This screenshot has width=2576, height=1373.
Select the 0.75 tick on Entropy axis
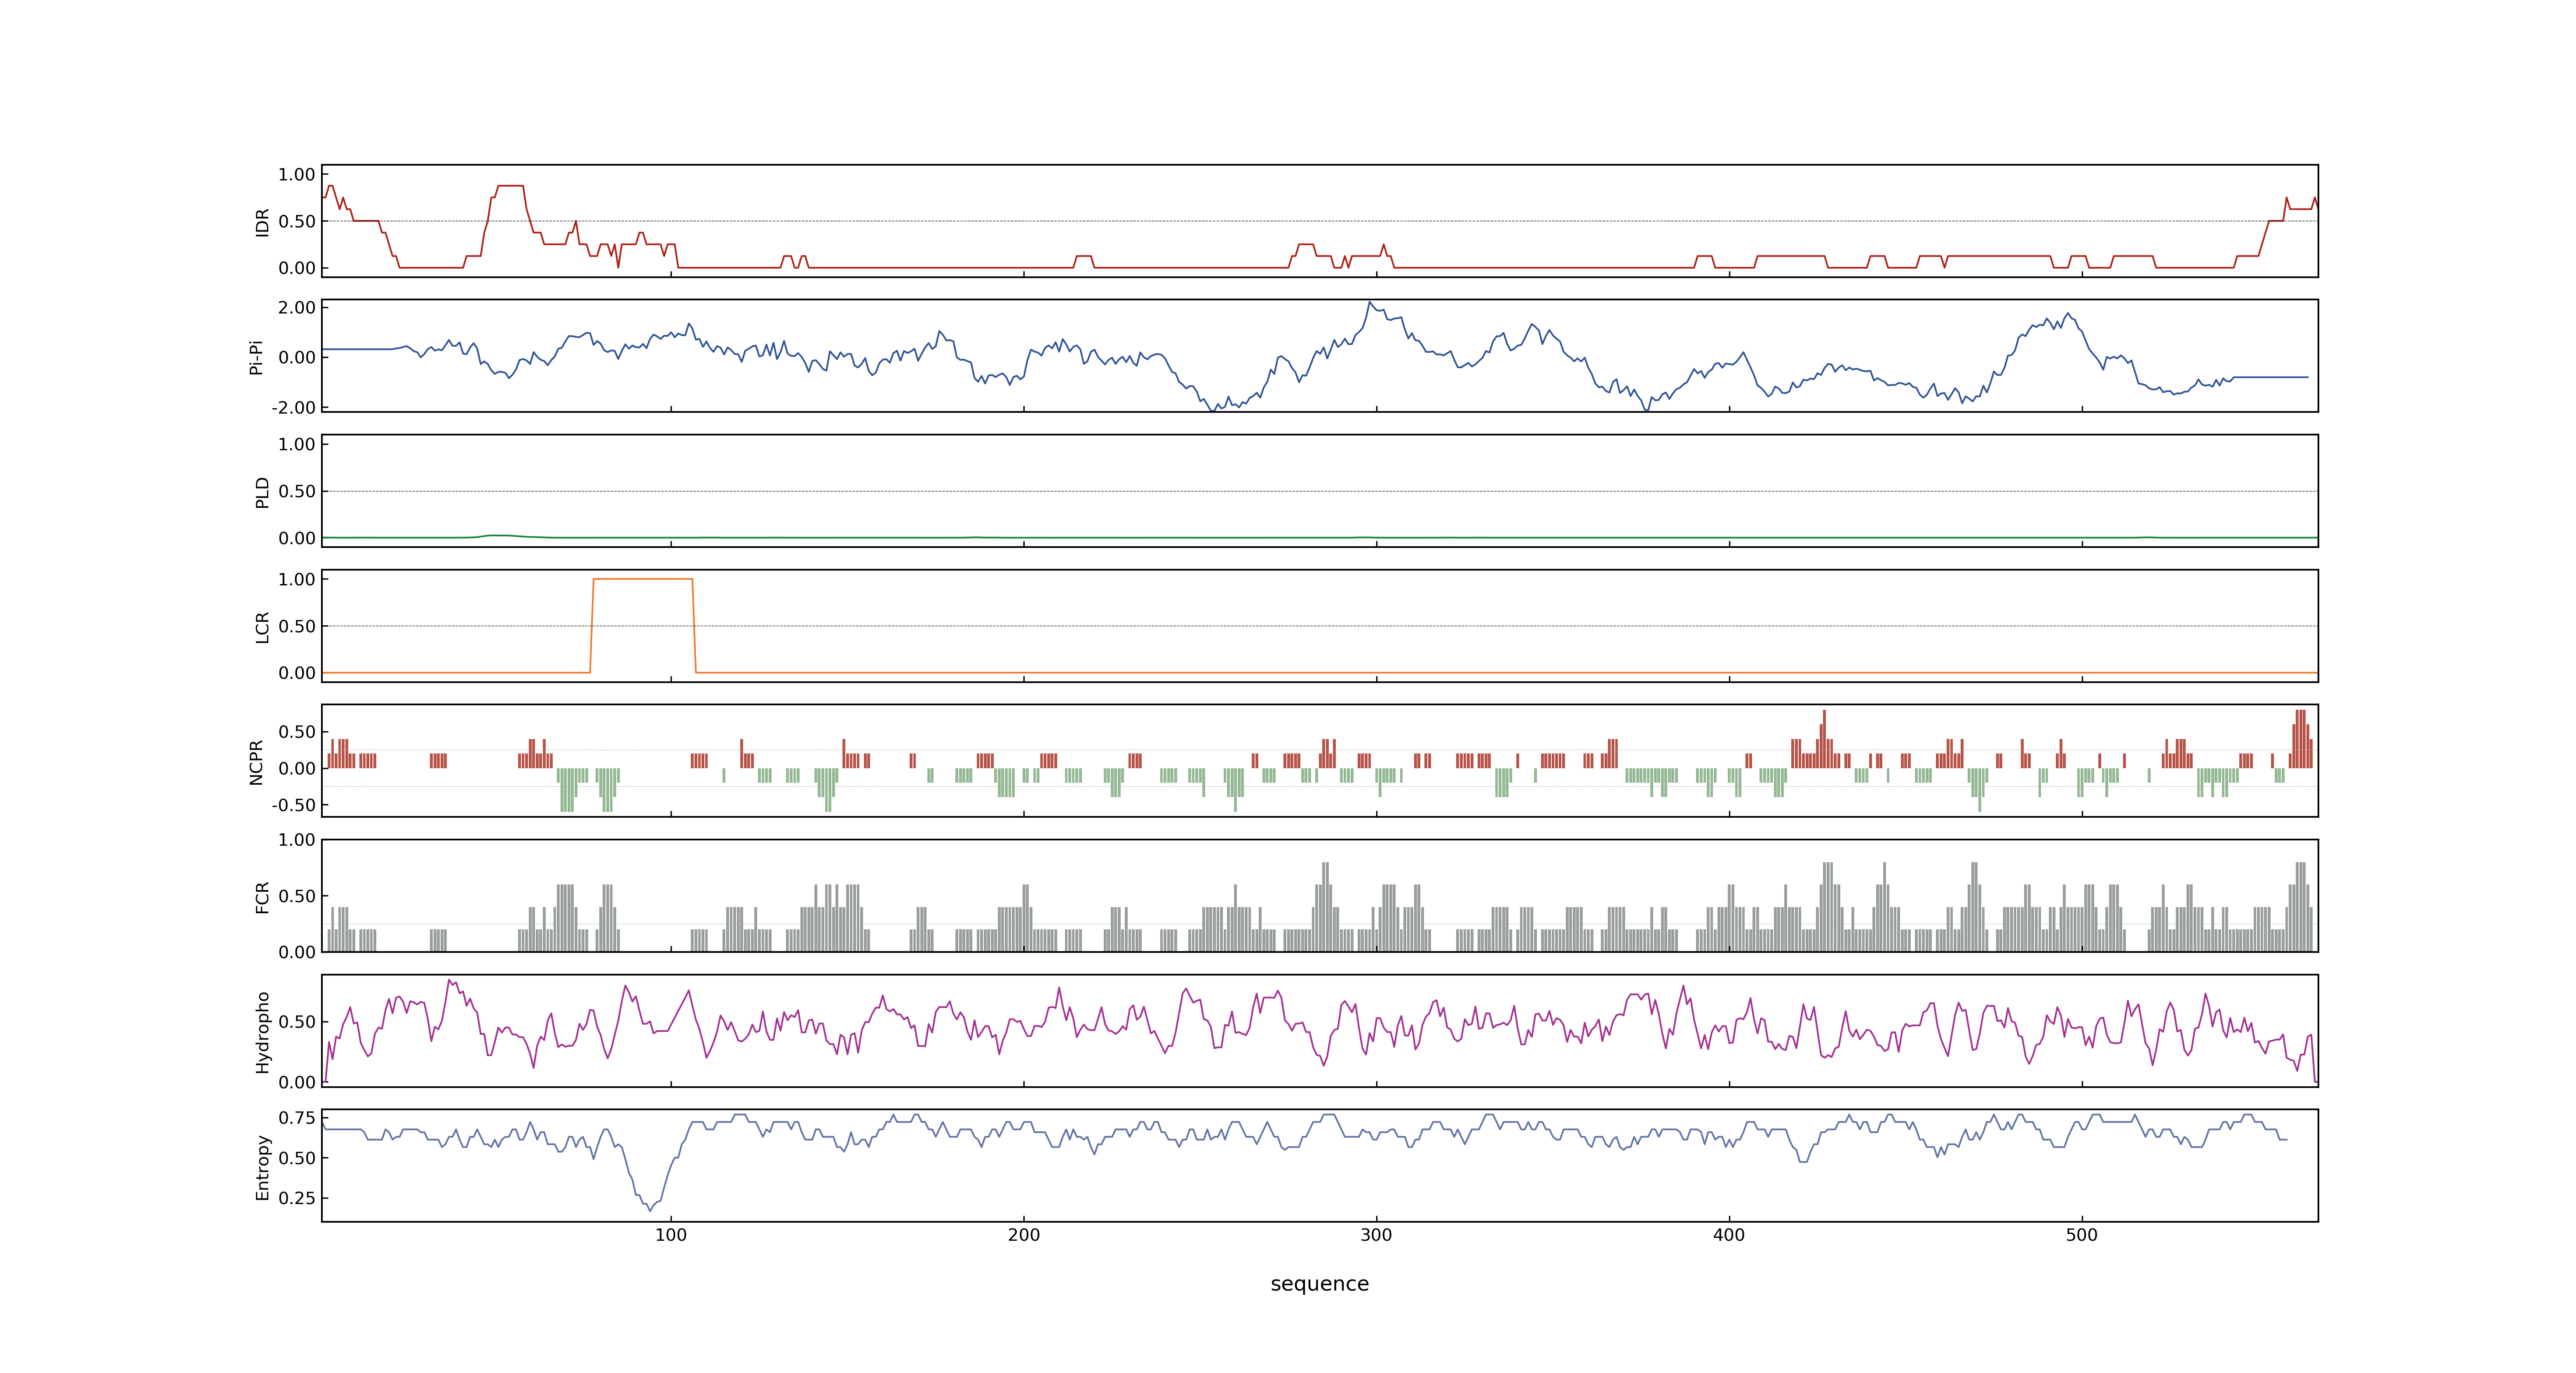click(x=297, y=1118)
